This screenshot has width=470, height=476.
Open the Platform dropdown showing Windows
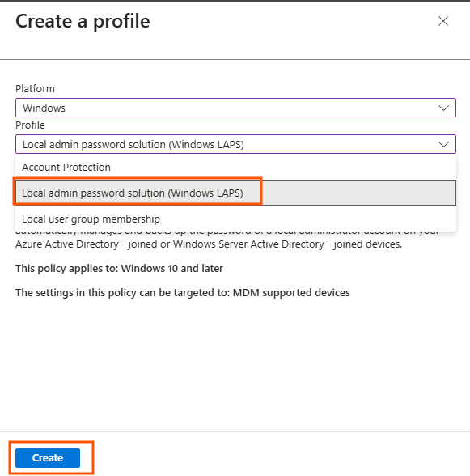pos(235,108)
